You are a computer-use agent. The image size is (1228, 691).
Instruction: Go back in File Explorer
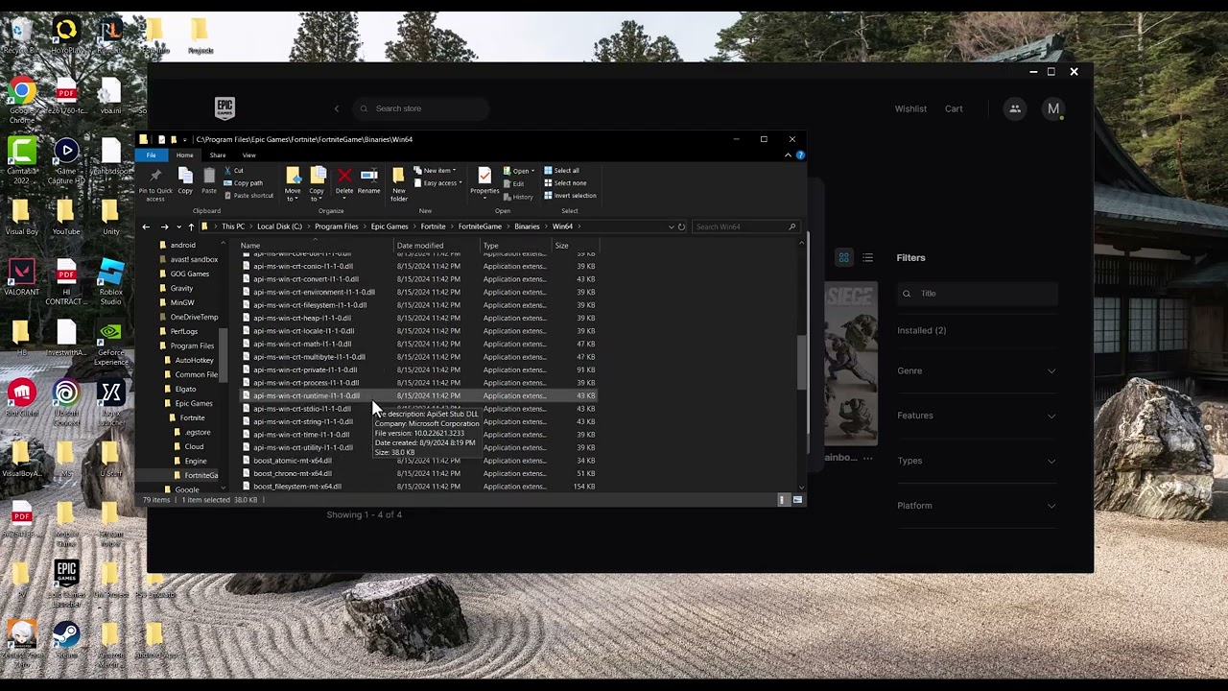[x=146, y=226]
